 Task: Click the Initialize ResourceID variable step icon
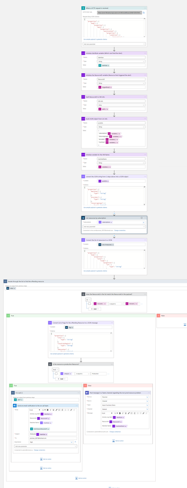pyautogui.click(x=83, y=75)
